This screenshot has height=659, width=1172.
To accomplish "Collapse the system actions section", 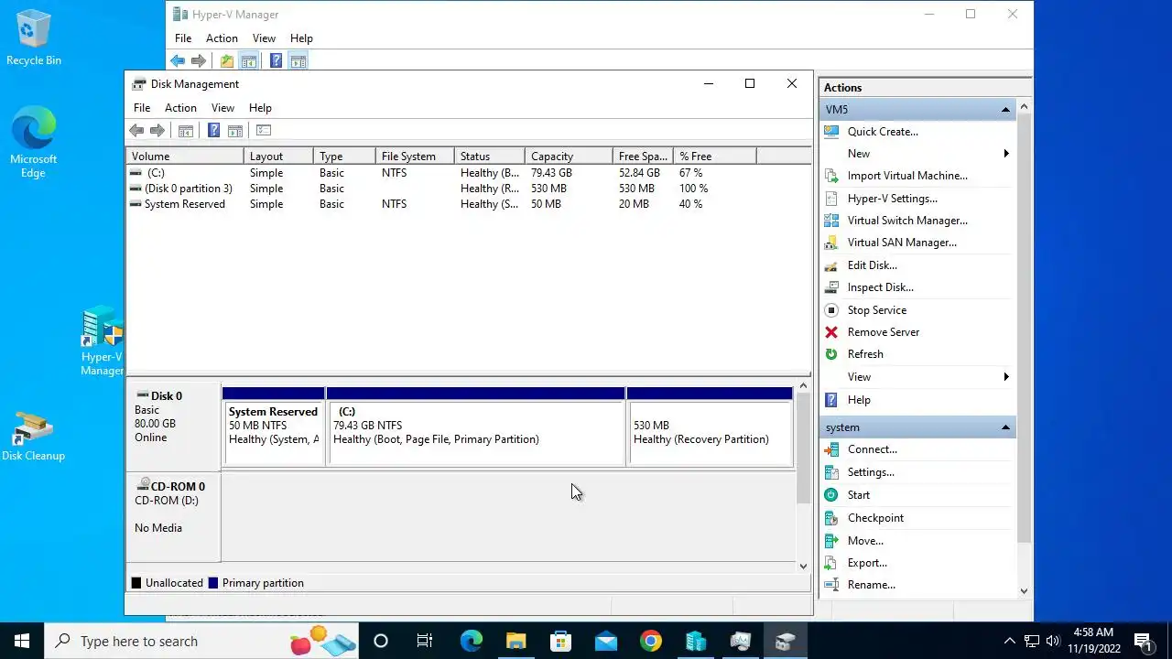I will pyautogui.click(x=1005, y=427).
